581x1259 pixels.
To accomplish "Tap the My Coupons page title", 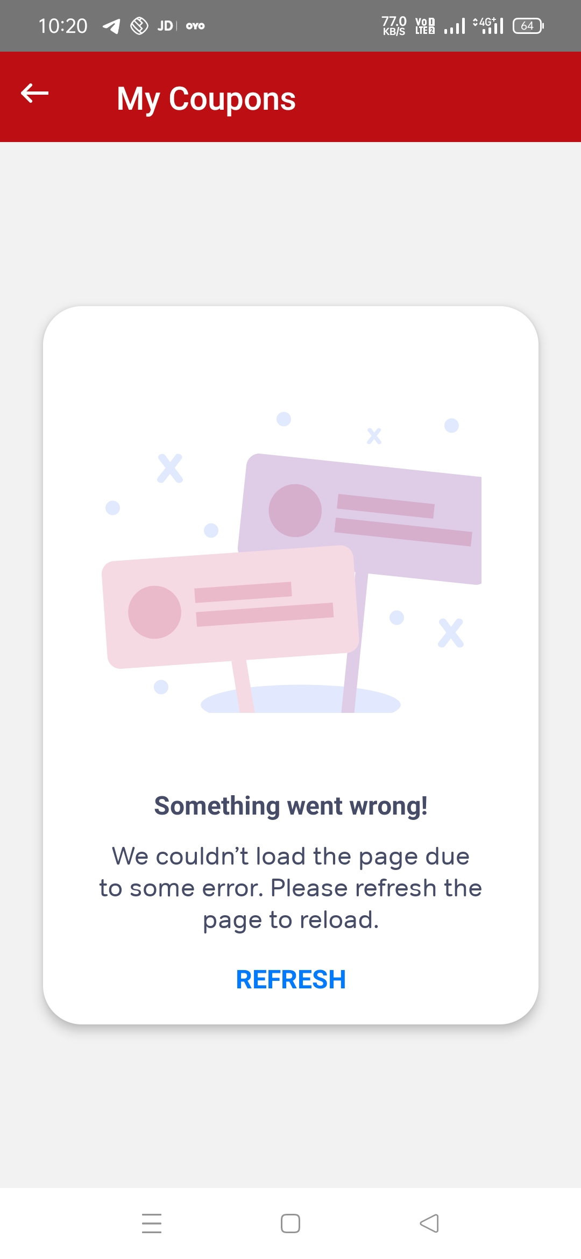I will pos(206,99).
